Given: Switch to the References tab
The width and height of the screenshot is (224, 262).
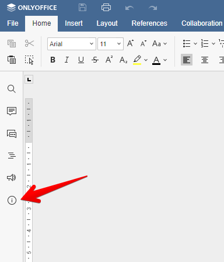Looking at the screenshot, I should (x=149, y=23).
